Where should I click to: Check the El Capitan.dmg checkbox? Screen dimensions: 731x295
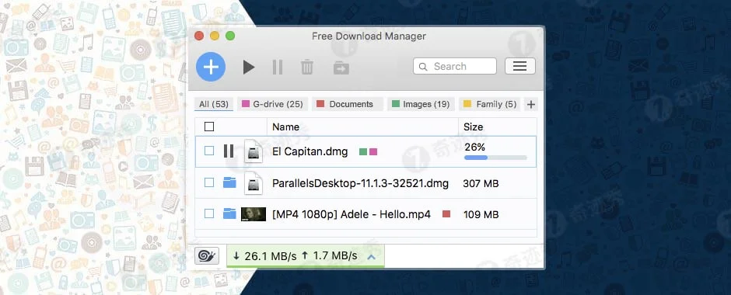[209, 151]
